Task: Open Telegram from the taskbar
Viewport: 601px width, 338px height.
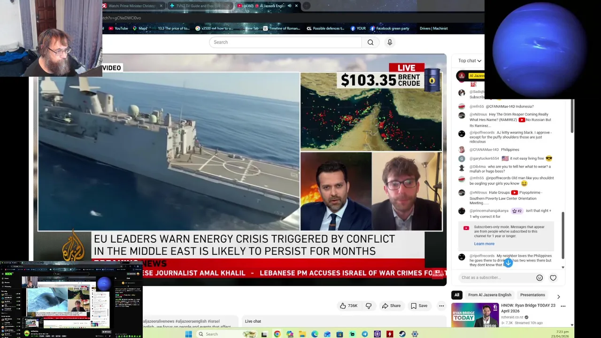Action: [365, 334]
